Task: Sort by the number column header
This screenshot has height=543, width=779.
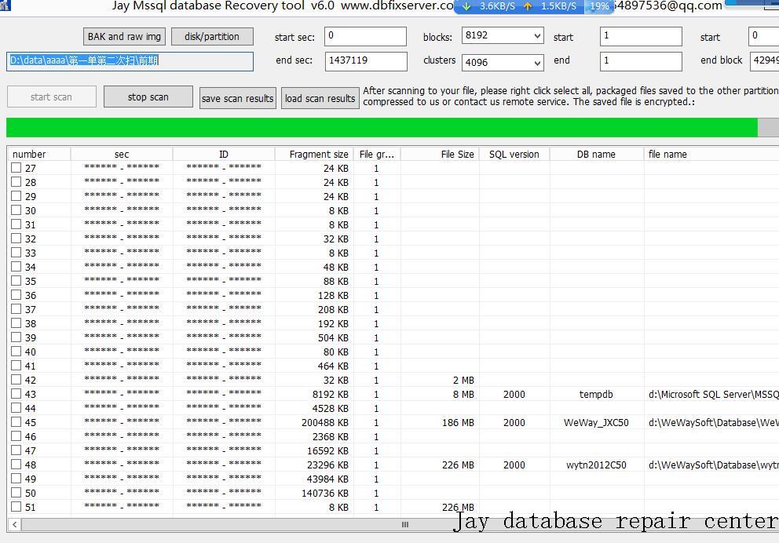Action: (x=38, y=154)
